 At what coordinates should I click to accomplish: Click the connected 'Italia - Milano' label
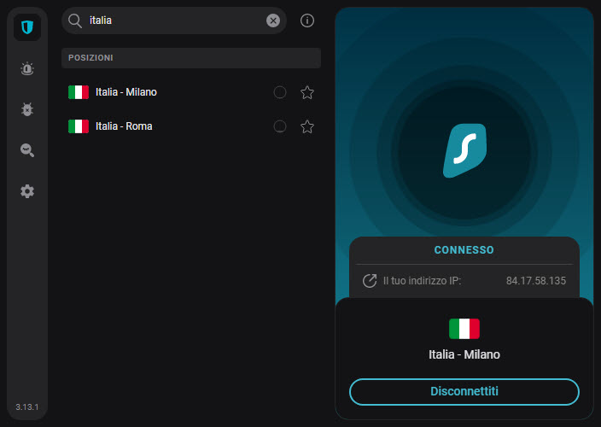[464, 354]
